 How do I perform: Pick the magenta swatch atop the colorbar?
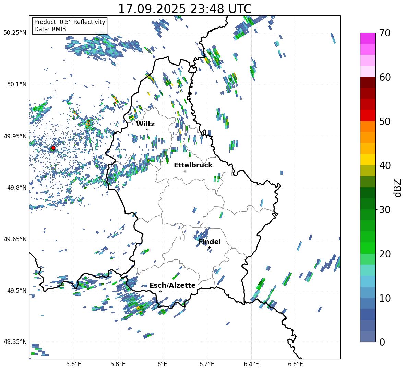pos(368,38)
